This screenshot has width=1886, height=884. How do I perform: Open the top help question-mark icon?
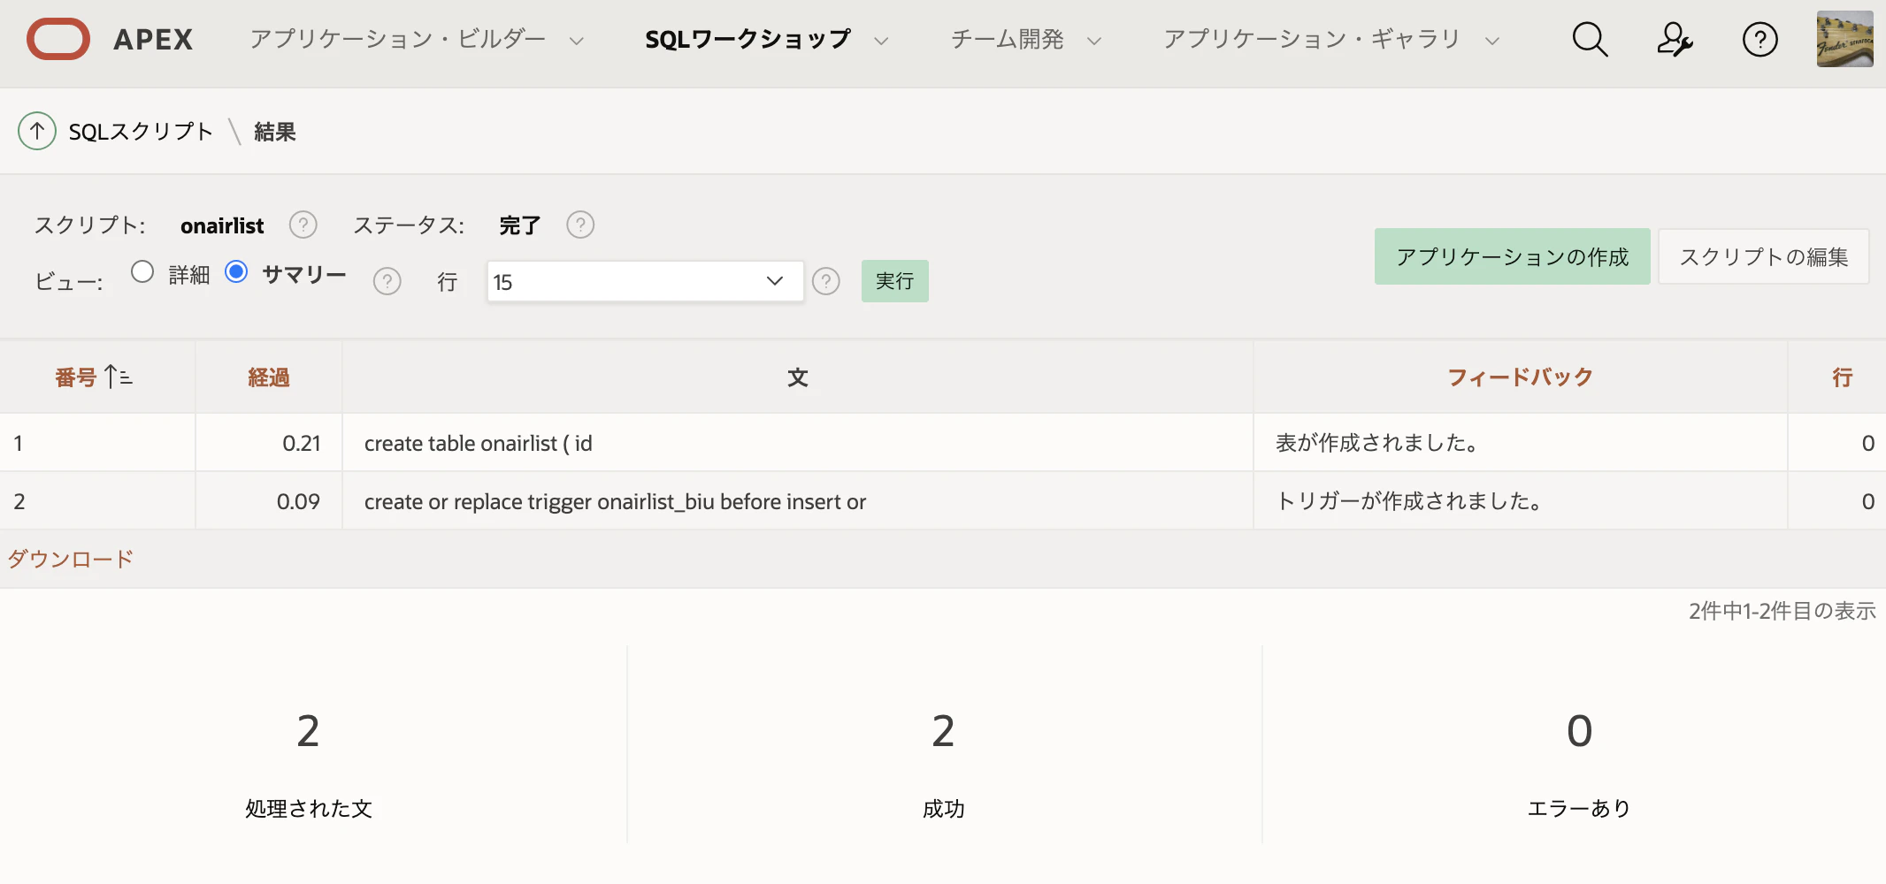[1759, 40]
